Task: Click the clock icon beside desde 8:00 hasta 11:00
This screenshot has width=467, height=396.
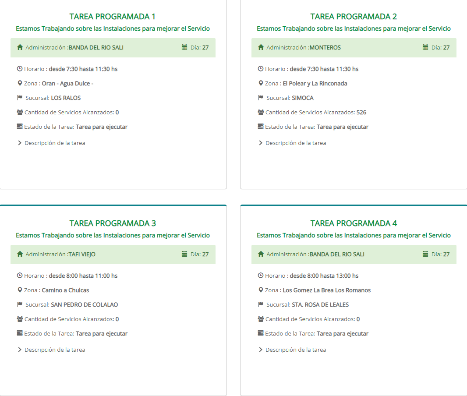Action: (x=20, y=276)
